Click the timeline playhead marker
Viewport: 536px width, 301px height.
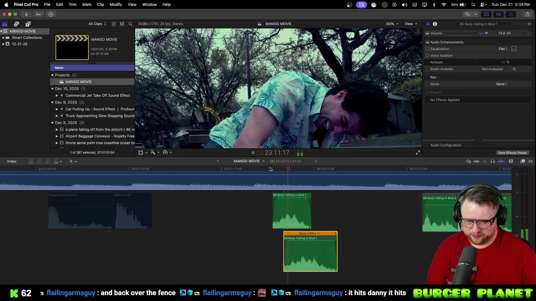[x=288, y=169]
